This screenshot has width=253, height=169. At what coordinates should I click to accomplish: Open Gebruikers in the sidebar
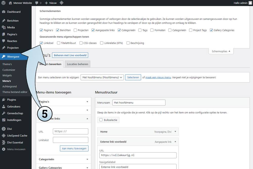coord(14,107)
